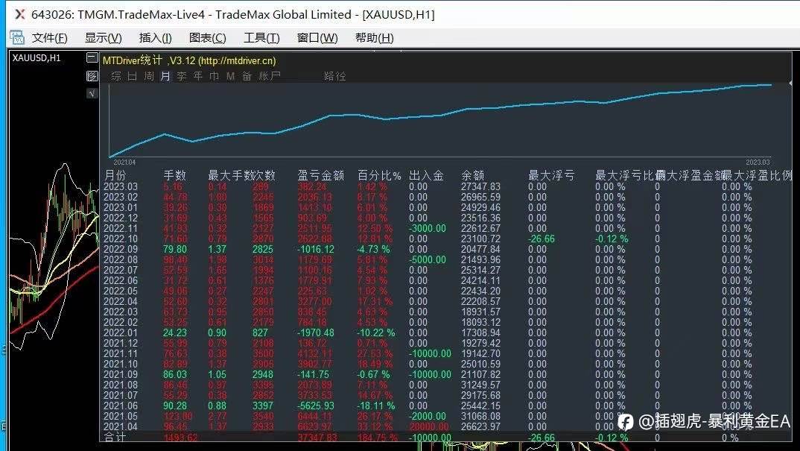The width and height of the screenshot is (800, 451).
Task: Click the 百分比% column header
Action: point(379,175)
